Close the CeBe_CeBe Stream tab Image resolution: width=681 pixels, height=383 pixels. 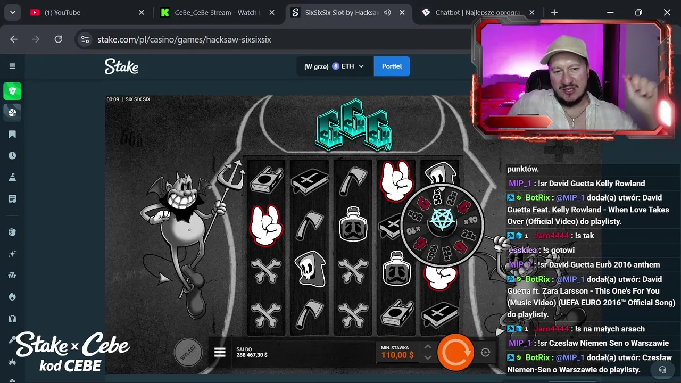click(271, 12)
